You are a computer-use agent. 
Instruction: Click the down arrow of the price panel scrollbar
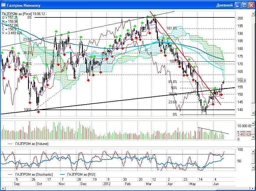(x=253, y=113)
